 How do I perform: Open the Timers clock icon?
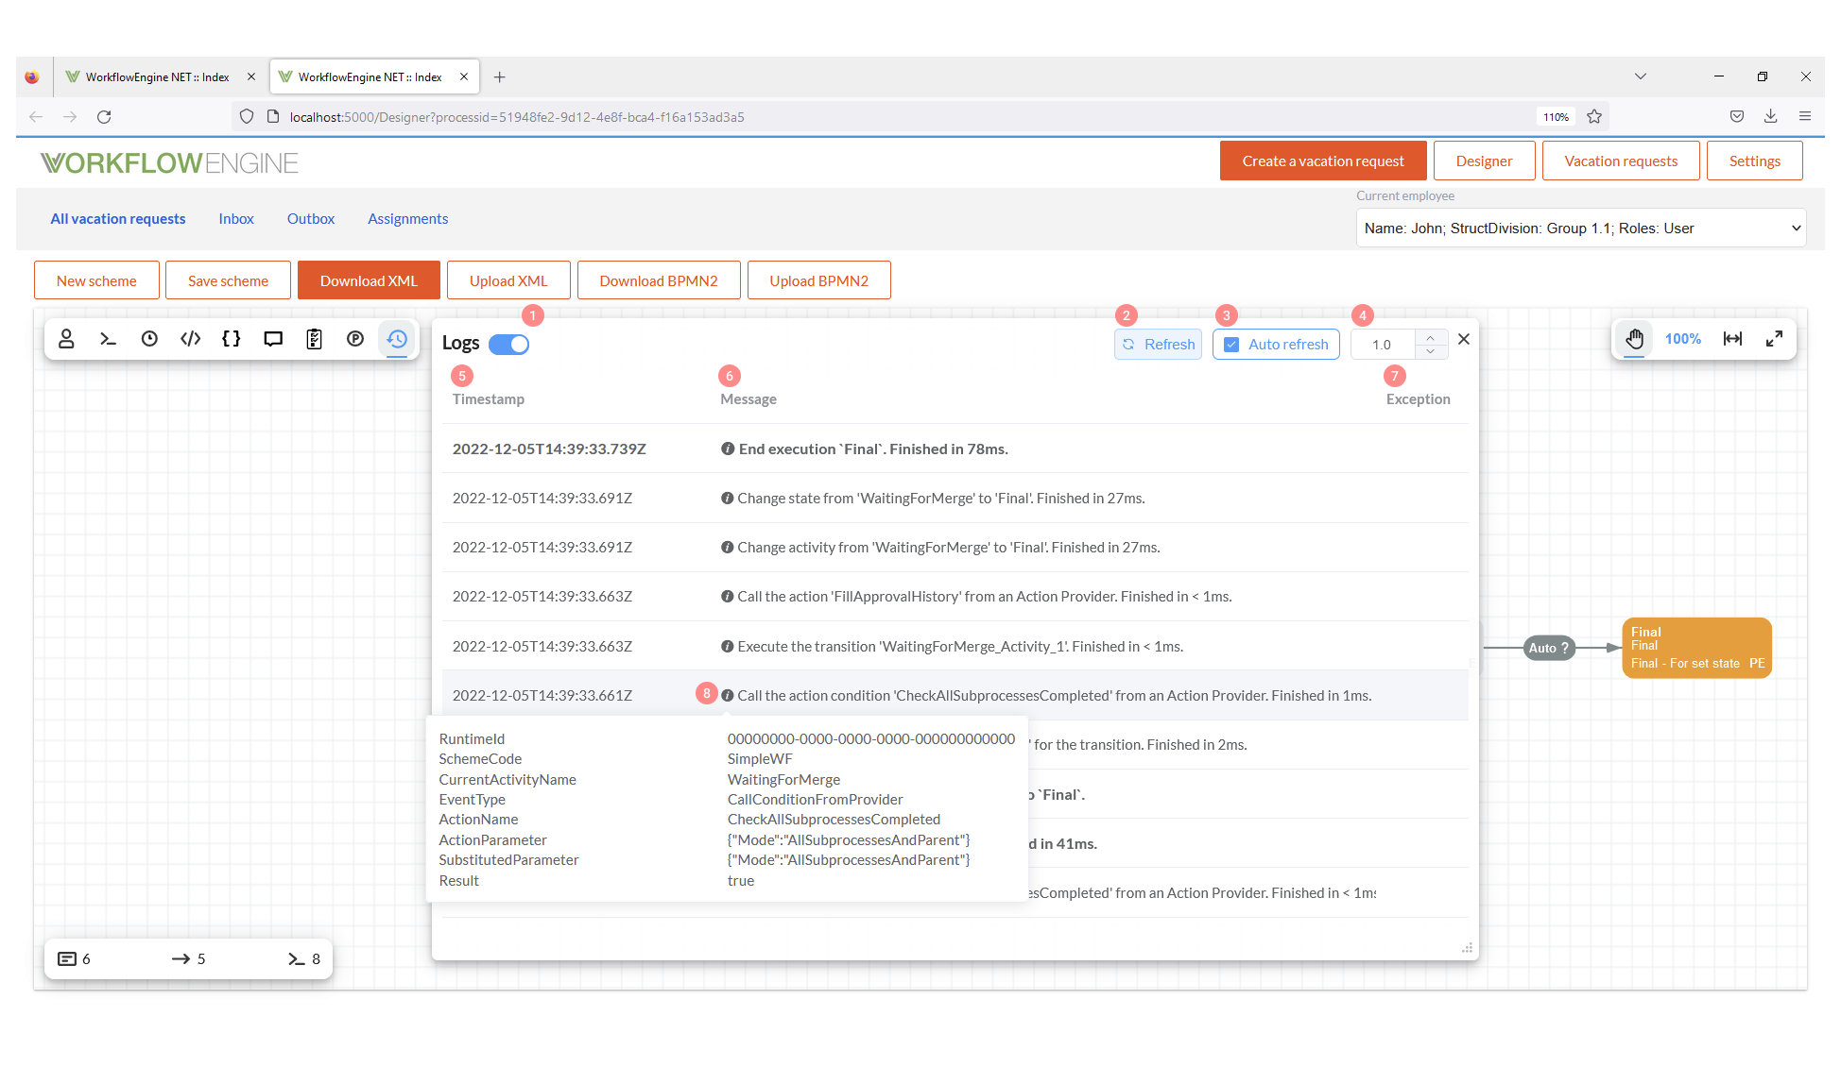pyautogui.click(x=149, y=339)
